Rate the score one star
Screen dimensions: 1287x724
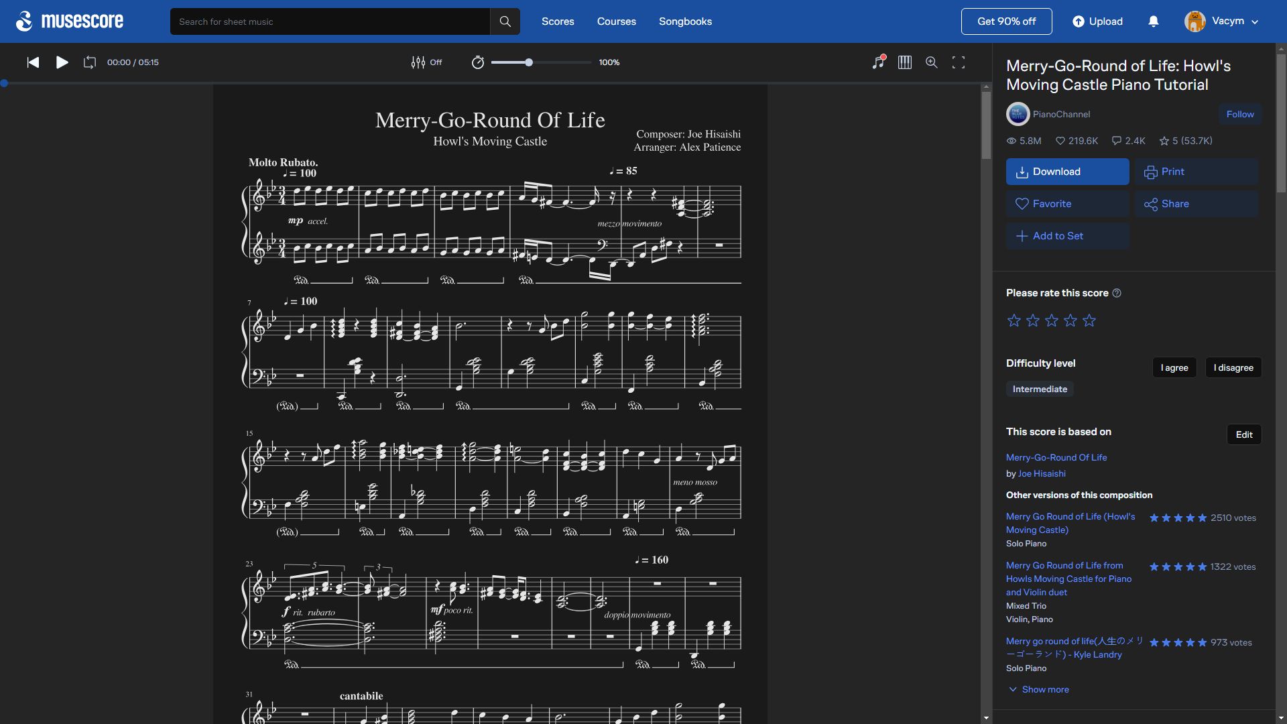point(1014,320)
